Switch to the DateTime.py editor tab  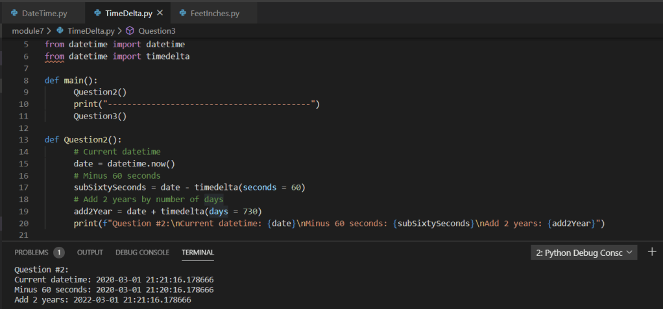[x=43, y=13]
